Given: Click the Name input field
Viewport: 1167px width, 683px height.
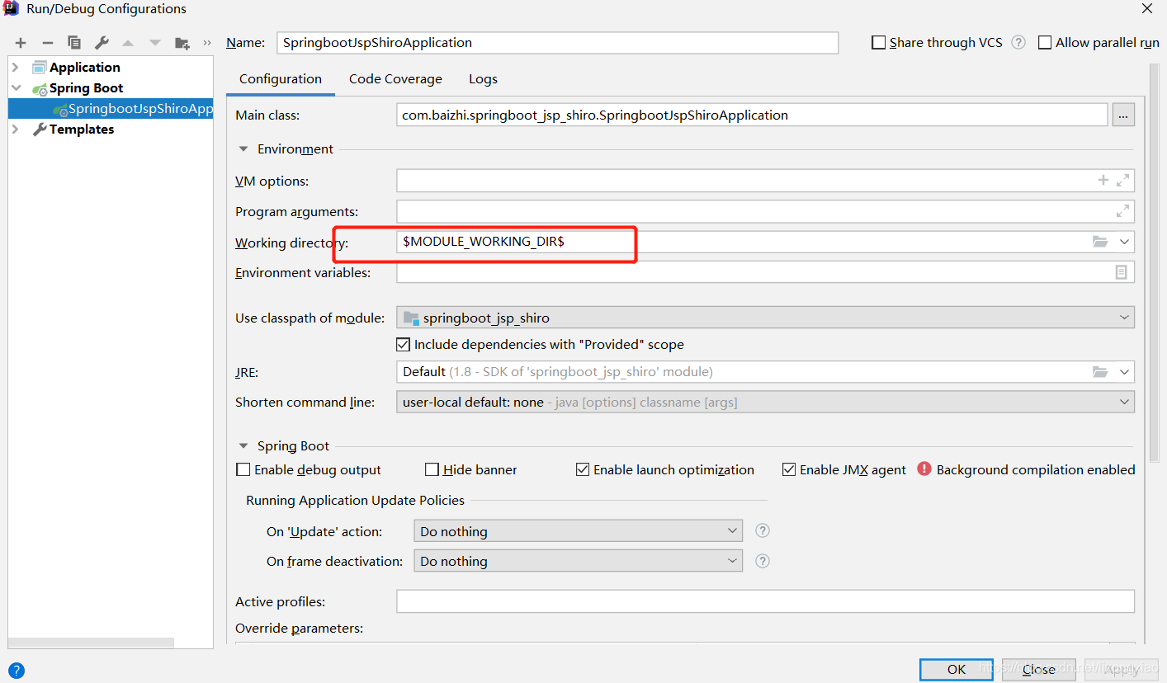Looking at the screenshot, I should 557,42.
